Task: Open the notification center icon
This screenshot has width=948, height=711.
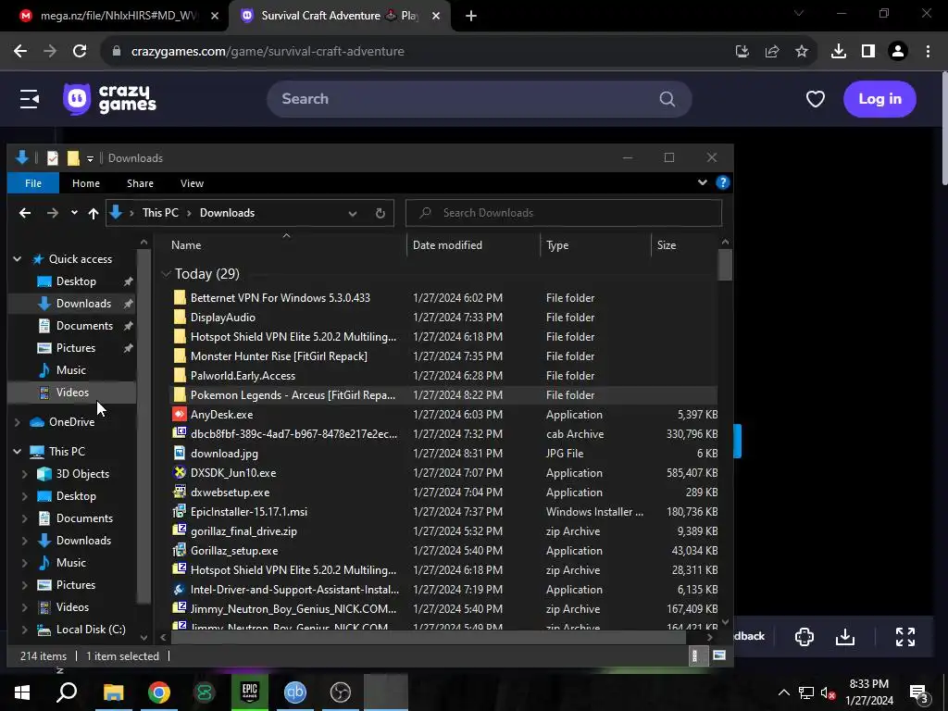Action: pyautogui.click(x=918, y=692)
